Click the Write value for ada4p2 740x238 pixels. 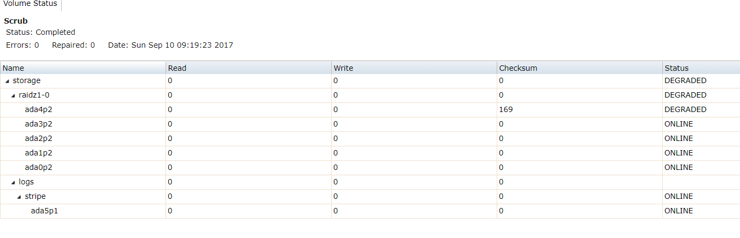(335, 110)
